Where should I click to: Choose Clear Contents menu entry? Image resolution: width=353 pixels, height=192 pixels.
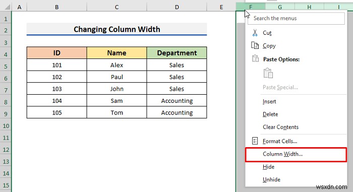point(296,127)
